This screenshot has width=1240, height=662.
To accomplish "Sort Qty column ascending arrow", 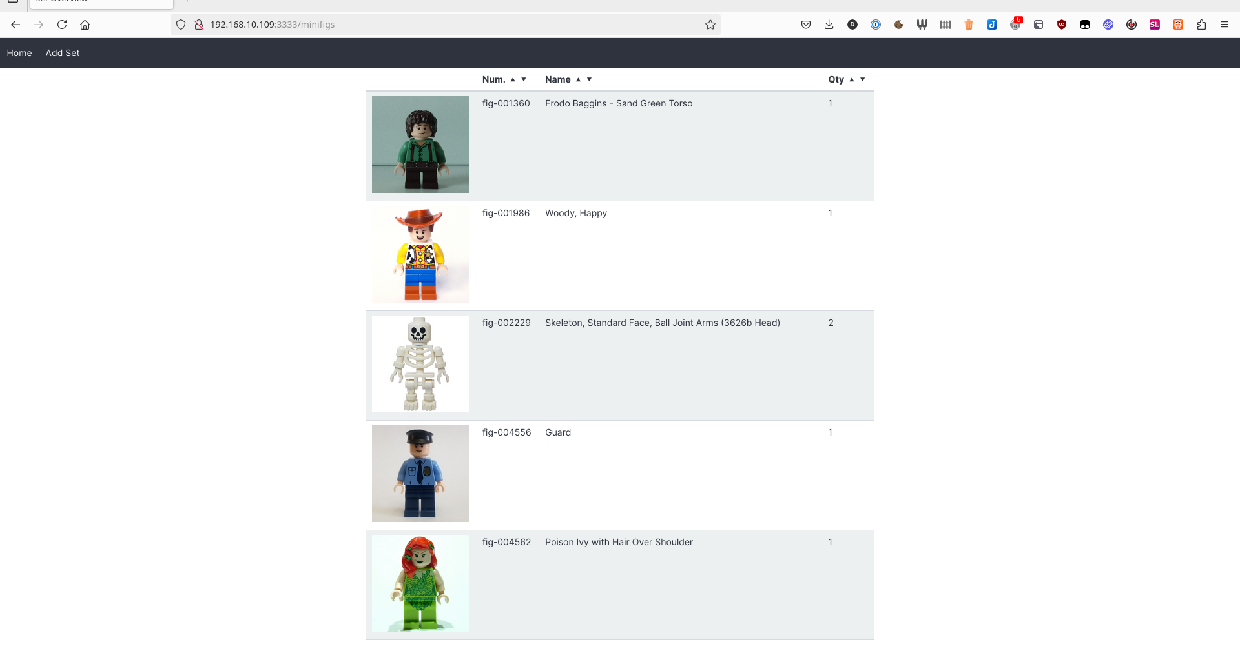I will [x=852, y=79].
